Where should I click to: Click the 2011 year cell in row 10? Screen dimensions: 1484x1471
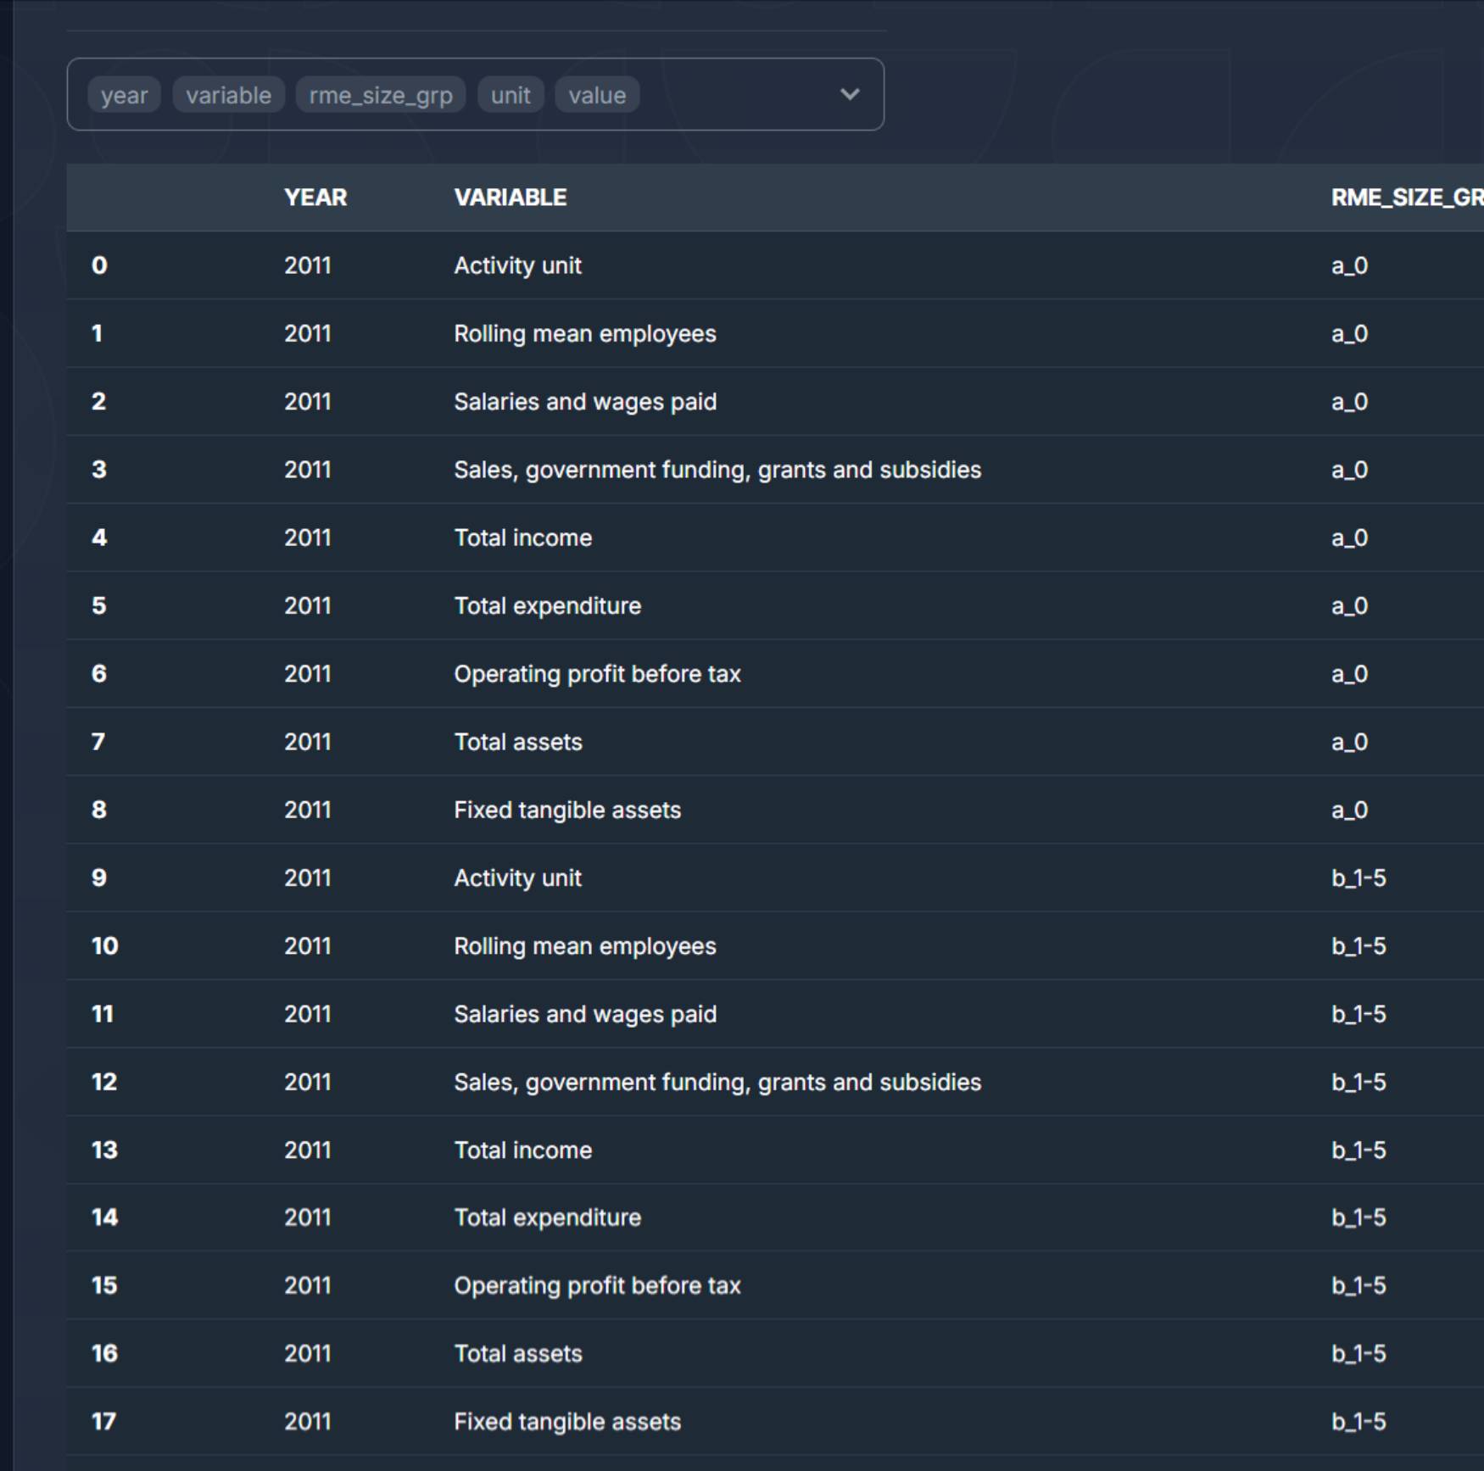[308, 946]
